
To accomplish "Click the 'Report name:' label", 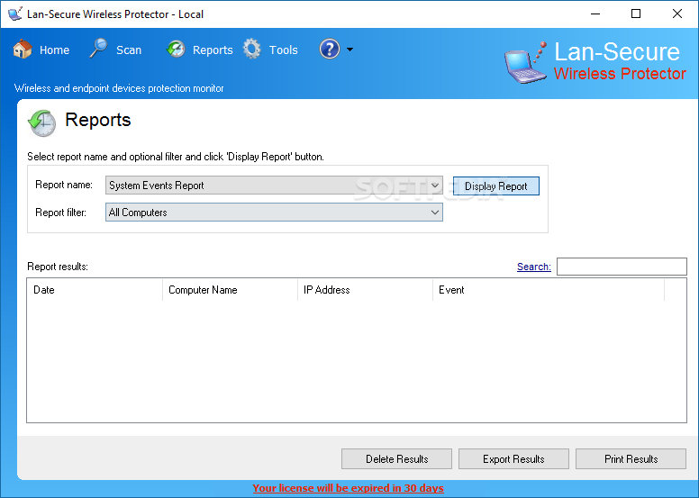I will [x=64, y=185].
